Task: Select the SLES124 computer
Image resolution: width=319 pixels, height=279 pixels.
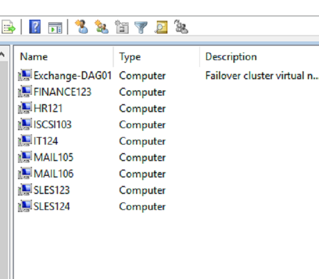Action: click(x=51, y=207)
